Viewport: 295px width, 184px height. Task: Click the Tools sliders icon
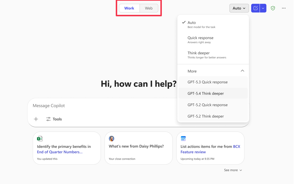(48, 119)
